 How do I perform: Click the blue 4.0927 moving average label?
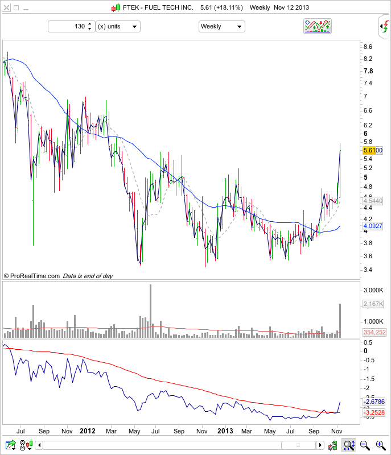coord(373,226)
